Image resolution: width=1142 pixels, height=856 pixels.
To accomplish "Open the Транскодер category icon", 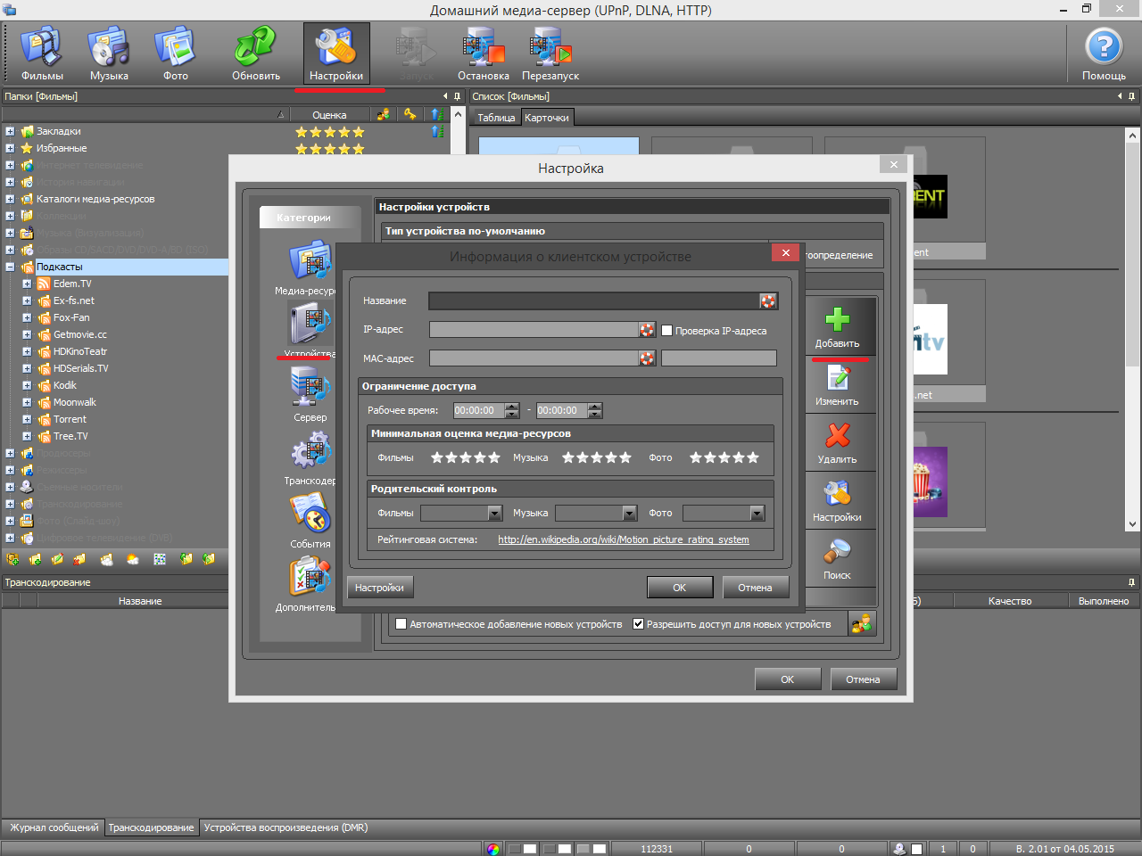I will (x=310, y=451).
